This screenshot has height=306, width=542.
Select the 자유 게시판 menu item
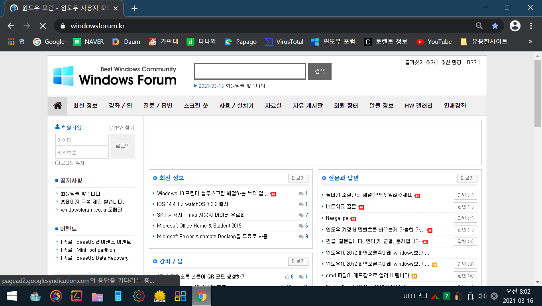[x=308, y=106]
